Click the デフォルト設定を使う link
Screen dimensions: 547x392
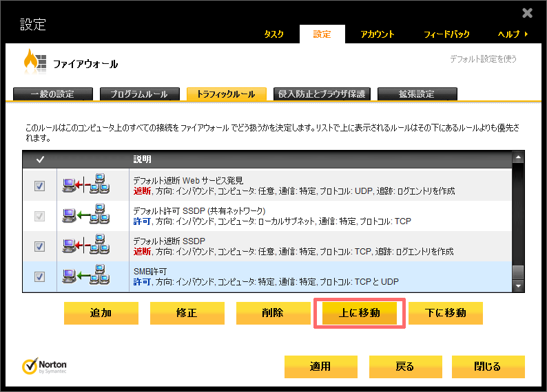(x=482, y=59)
